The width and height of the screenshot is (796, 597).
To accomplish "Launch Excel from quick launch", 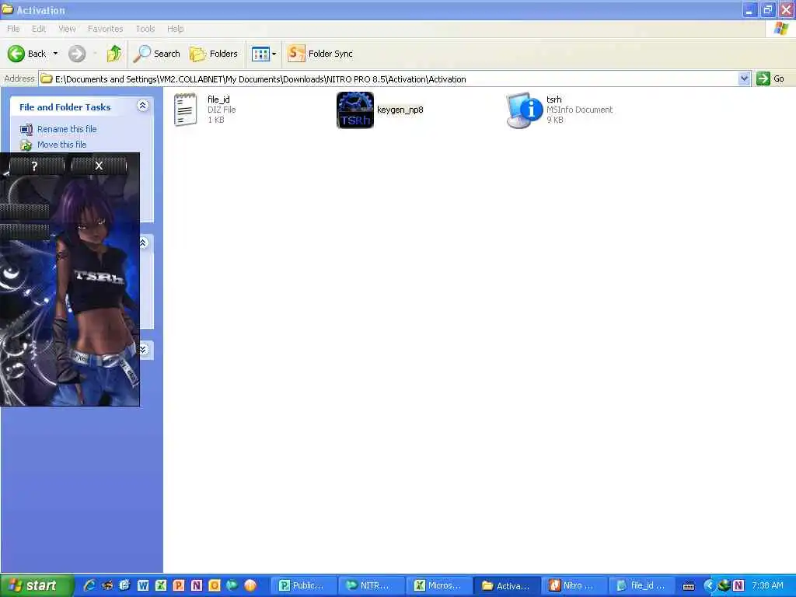I will (x=161, y=585).
